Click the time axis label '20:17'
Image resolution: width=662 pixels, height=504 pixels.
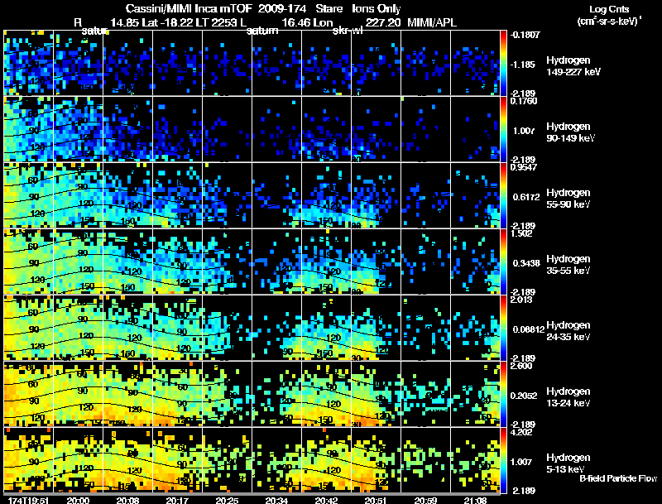(x=177, y=500)
